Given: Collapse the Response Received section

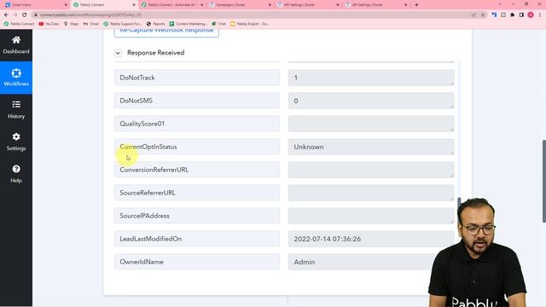Looking at the screenshot, I should pos(118,53).
